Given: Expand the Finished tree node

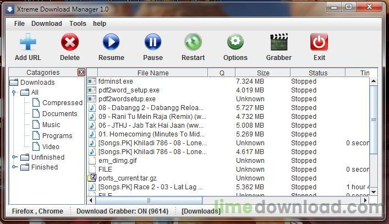Looking at the screenshot, I should tap(14, 167).
